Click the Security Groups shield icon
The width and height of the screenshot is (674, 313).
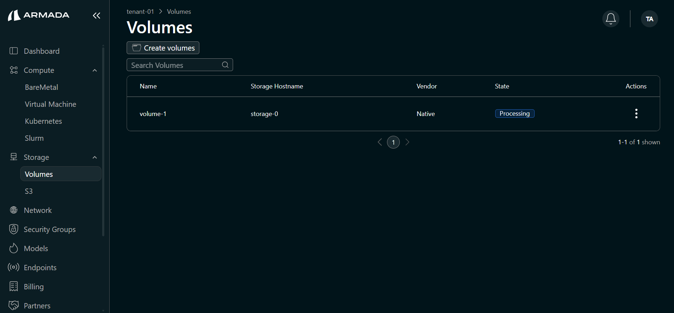13,229
